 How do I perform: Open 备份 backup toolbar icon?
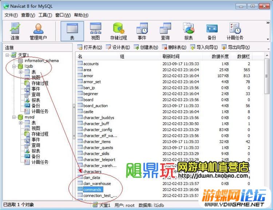[212, 31]
